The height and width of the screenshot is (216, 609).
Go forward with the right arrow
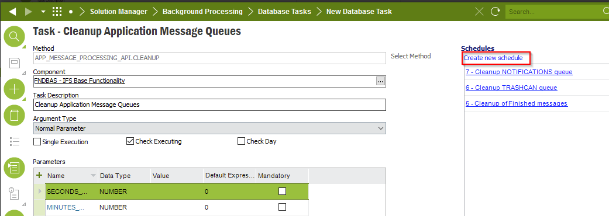28,12
